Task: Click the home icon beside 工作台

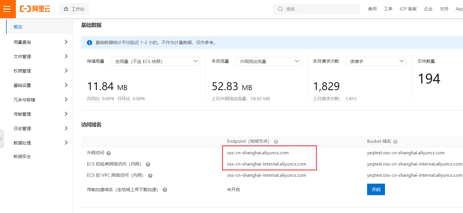Action: (x=66, y=9)
